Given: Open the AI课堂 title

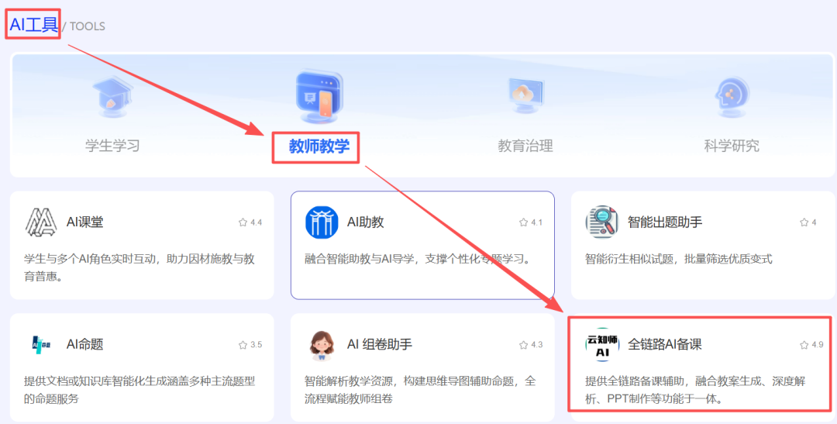Looking at the screenshot, I should [x=85, y=222].
